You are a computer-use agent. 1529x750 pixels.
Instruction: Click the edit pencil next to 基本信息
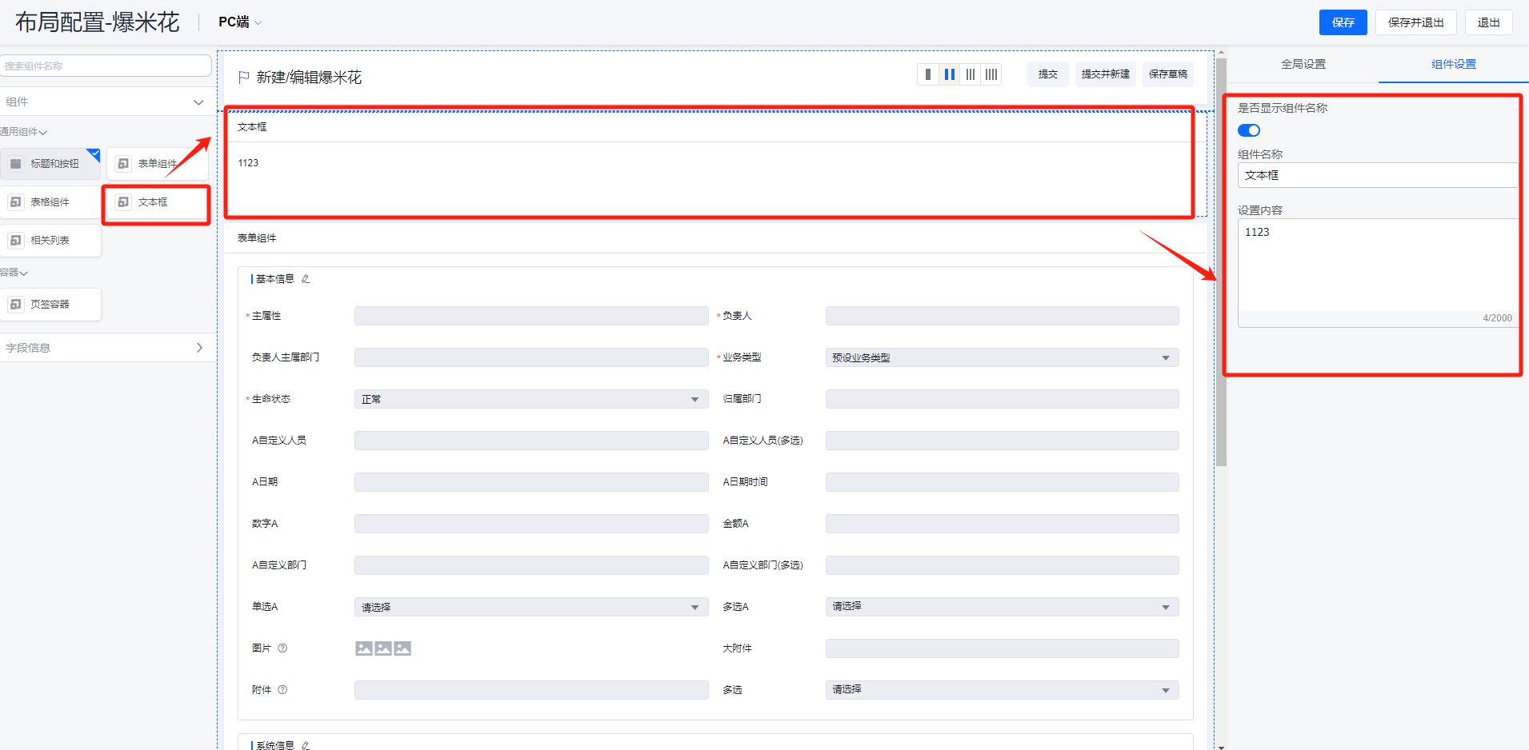[x=306, y=279]
